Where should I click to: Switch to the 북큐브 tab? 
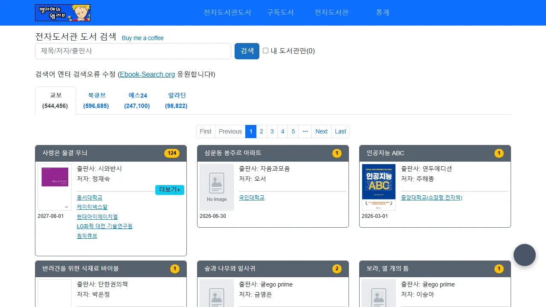[96, 101]
